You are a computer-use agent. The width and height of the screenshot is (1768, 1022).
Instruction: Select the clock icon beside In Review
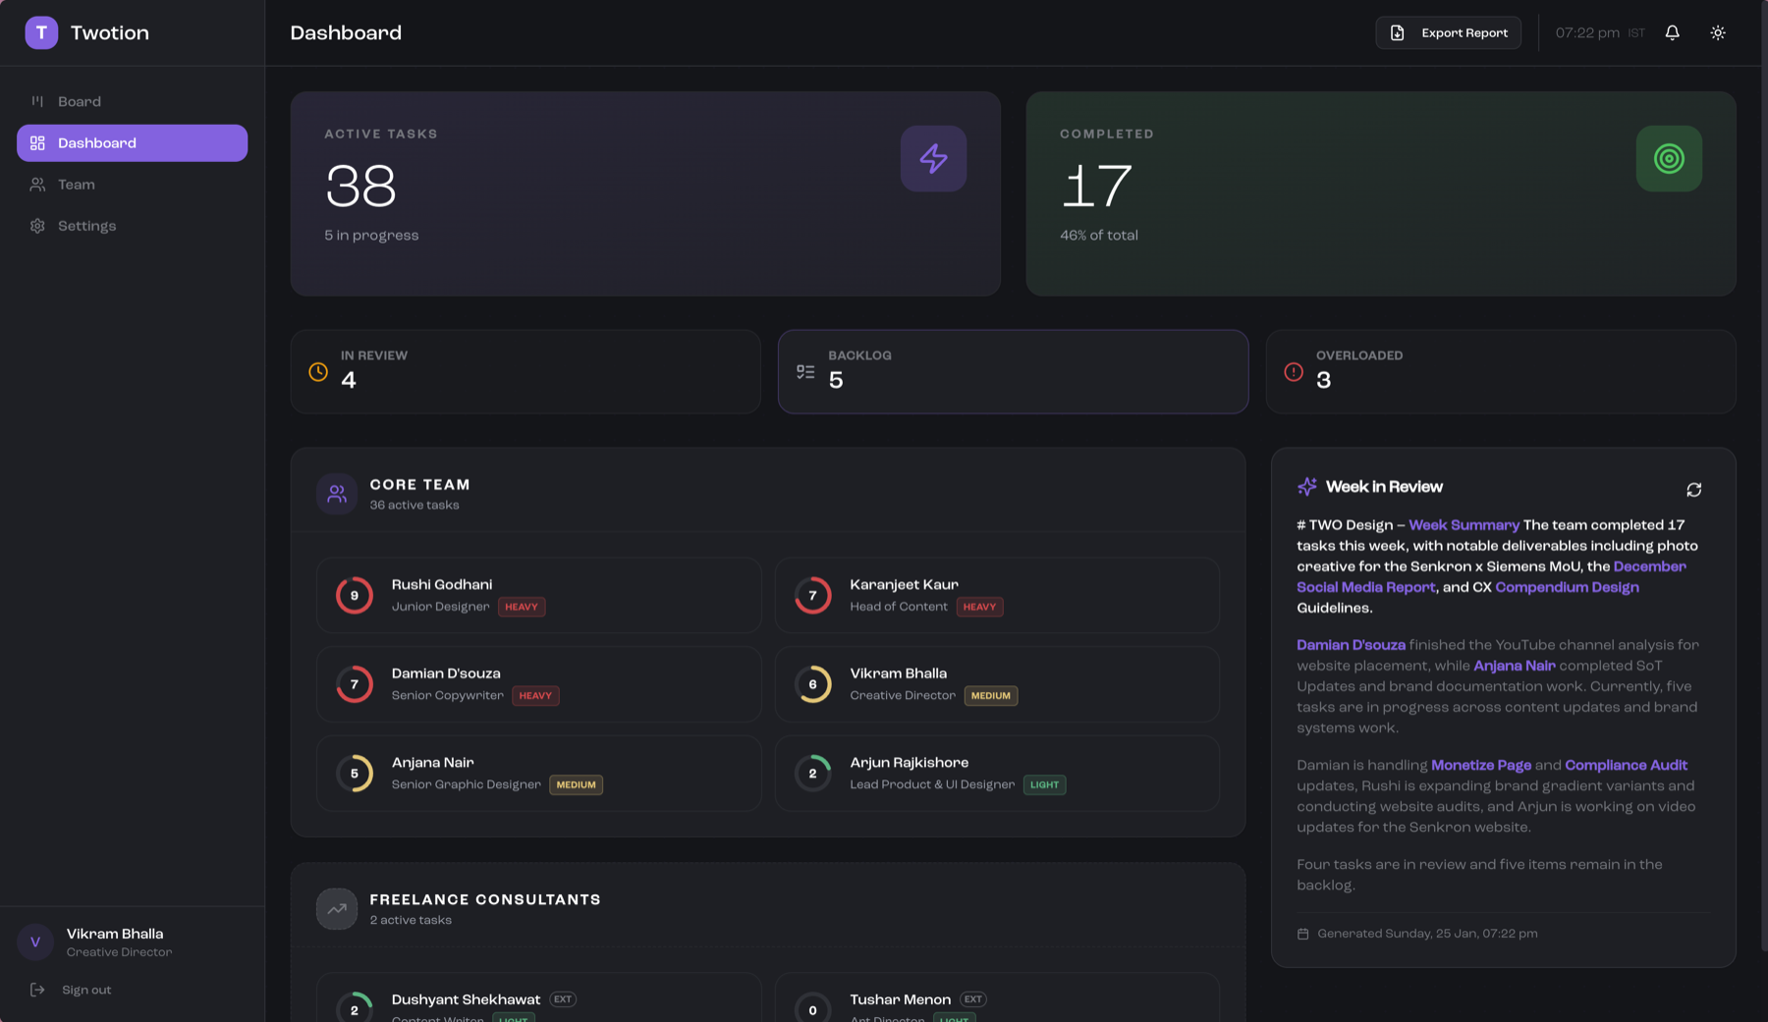(317, 371)
